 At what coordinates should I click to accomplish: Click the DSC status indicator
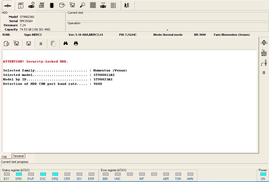coord(43,174)
